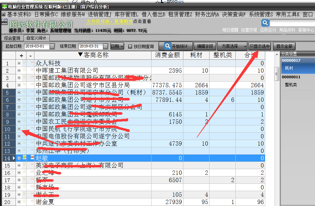Click the magnifier search icon near 每日提醒
The width and height of the screenshot is (315, 206).
click(x=265, y=23)
